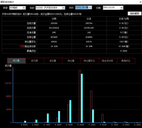142x128 pixels.
Task: Click the 5.7500 strike axis label
Action: 115,125
